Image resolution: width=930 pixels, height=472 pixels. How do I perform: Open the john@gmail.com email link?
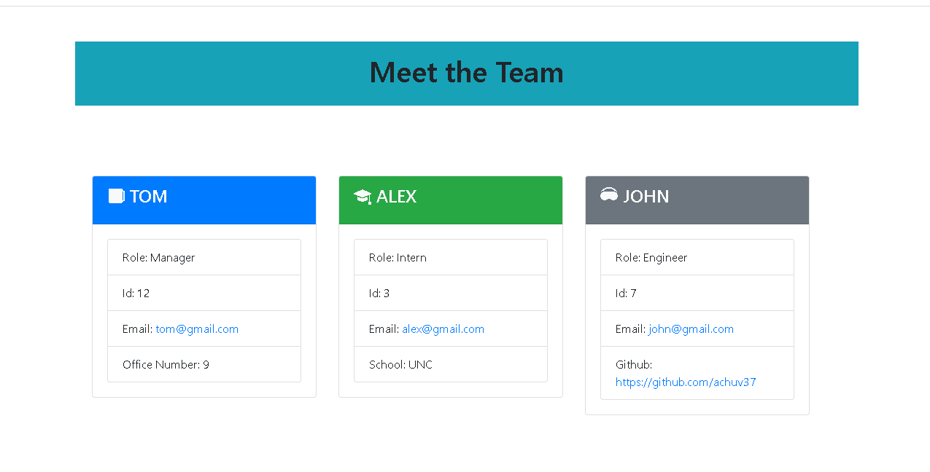(690, 329)
